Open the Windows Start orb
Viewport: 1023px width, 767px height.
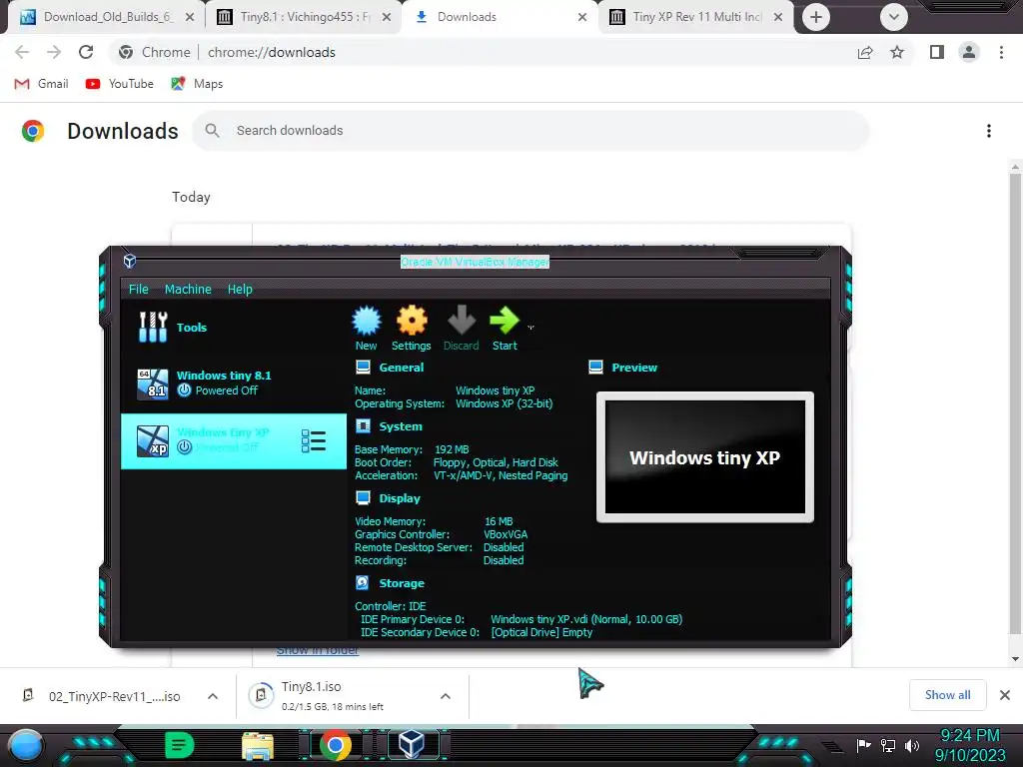(25, 745)
